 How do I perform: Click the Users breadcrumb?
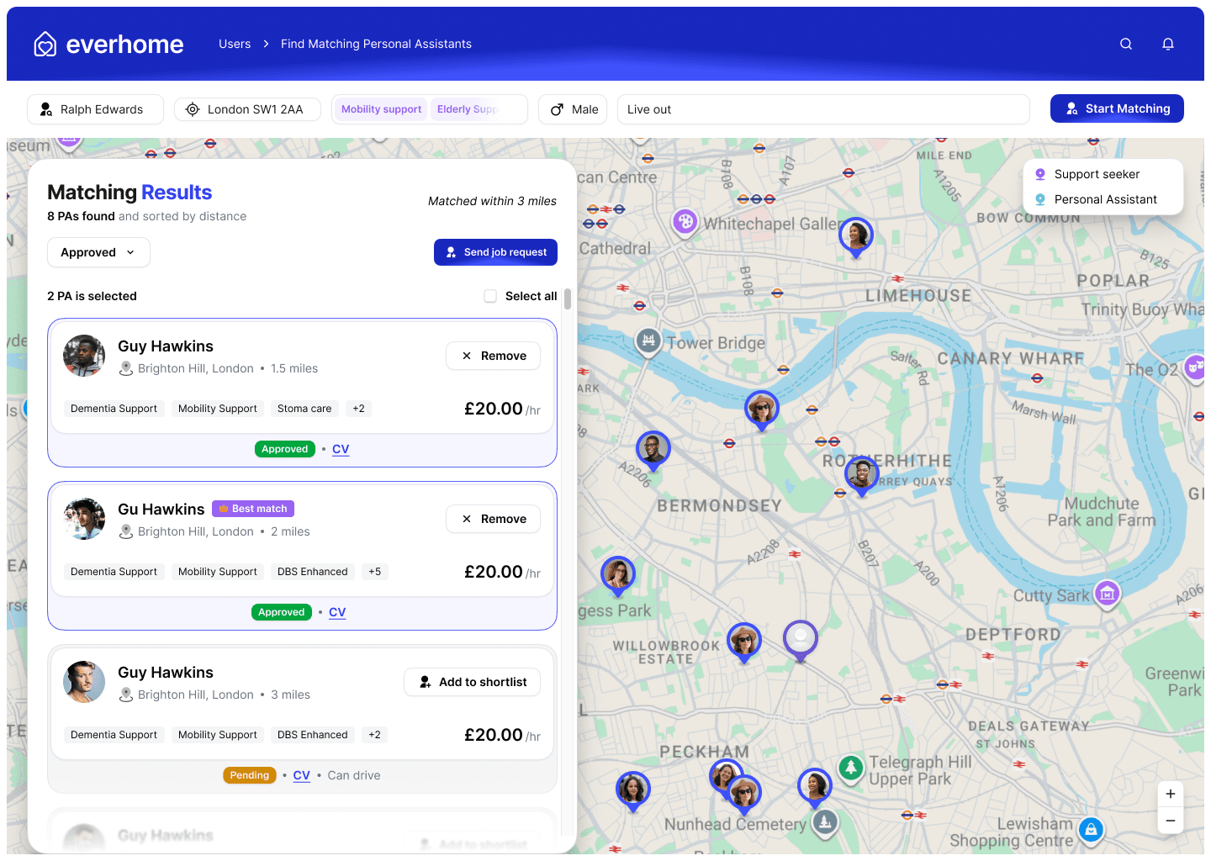pyautogui.click(x=235, y=44)
